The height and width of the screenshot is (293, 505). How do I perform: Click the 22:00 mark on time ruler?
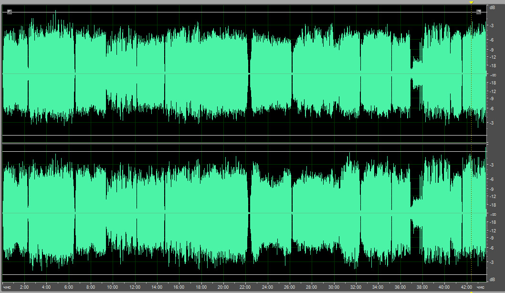(245, 287)
